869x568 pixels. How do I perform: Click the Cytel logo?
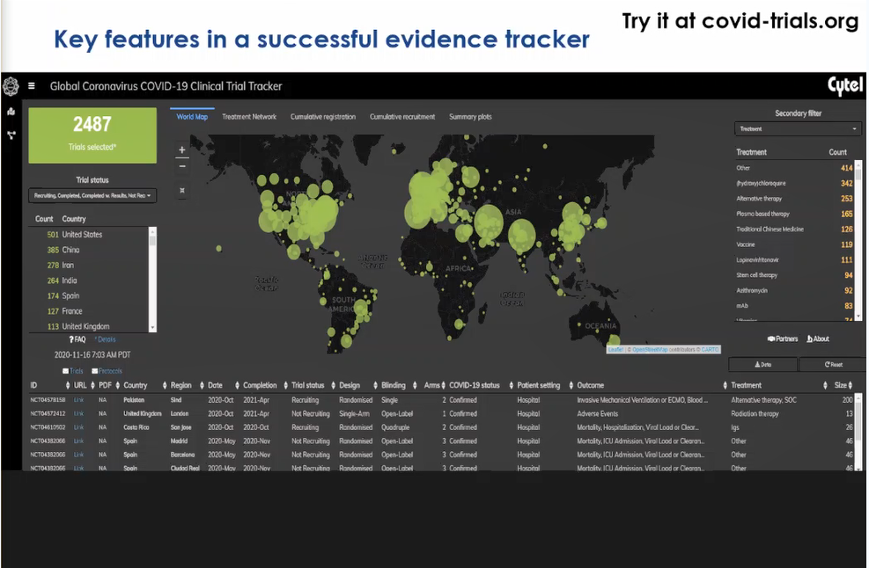(844, 86)
